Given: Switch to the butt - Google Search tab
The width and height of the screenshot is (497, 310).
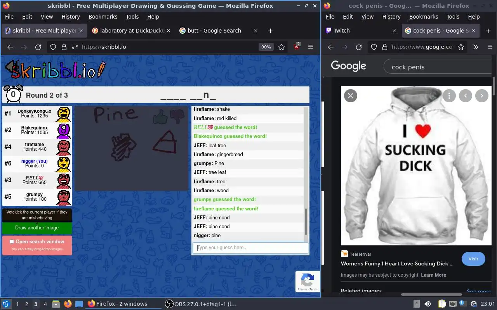Looking at the screenshot, I should (x=219, y=31).
